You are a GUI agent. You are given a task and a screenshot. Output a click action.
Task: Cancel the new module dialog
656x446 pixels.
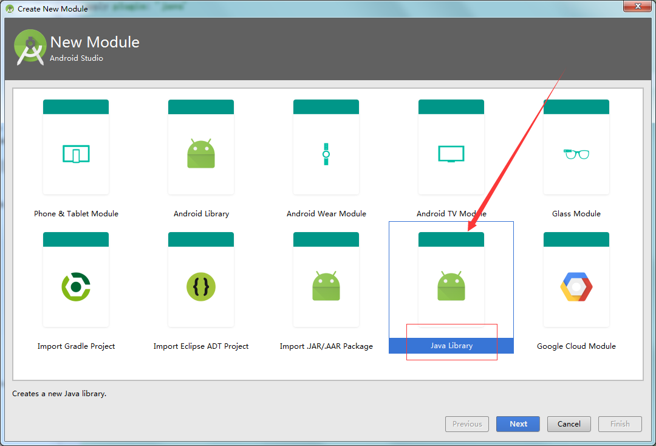click(569, 424)
